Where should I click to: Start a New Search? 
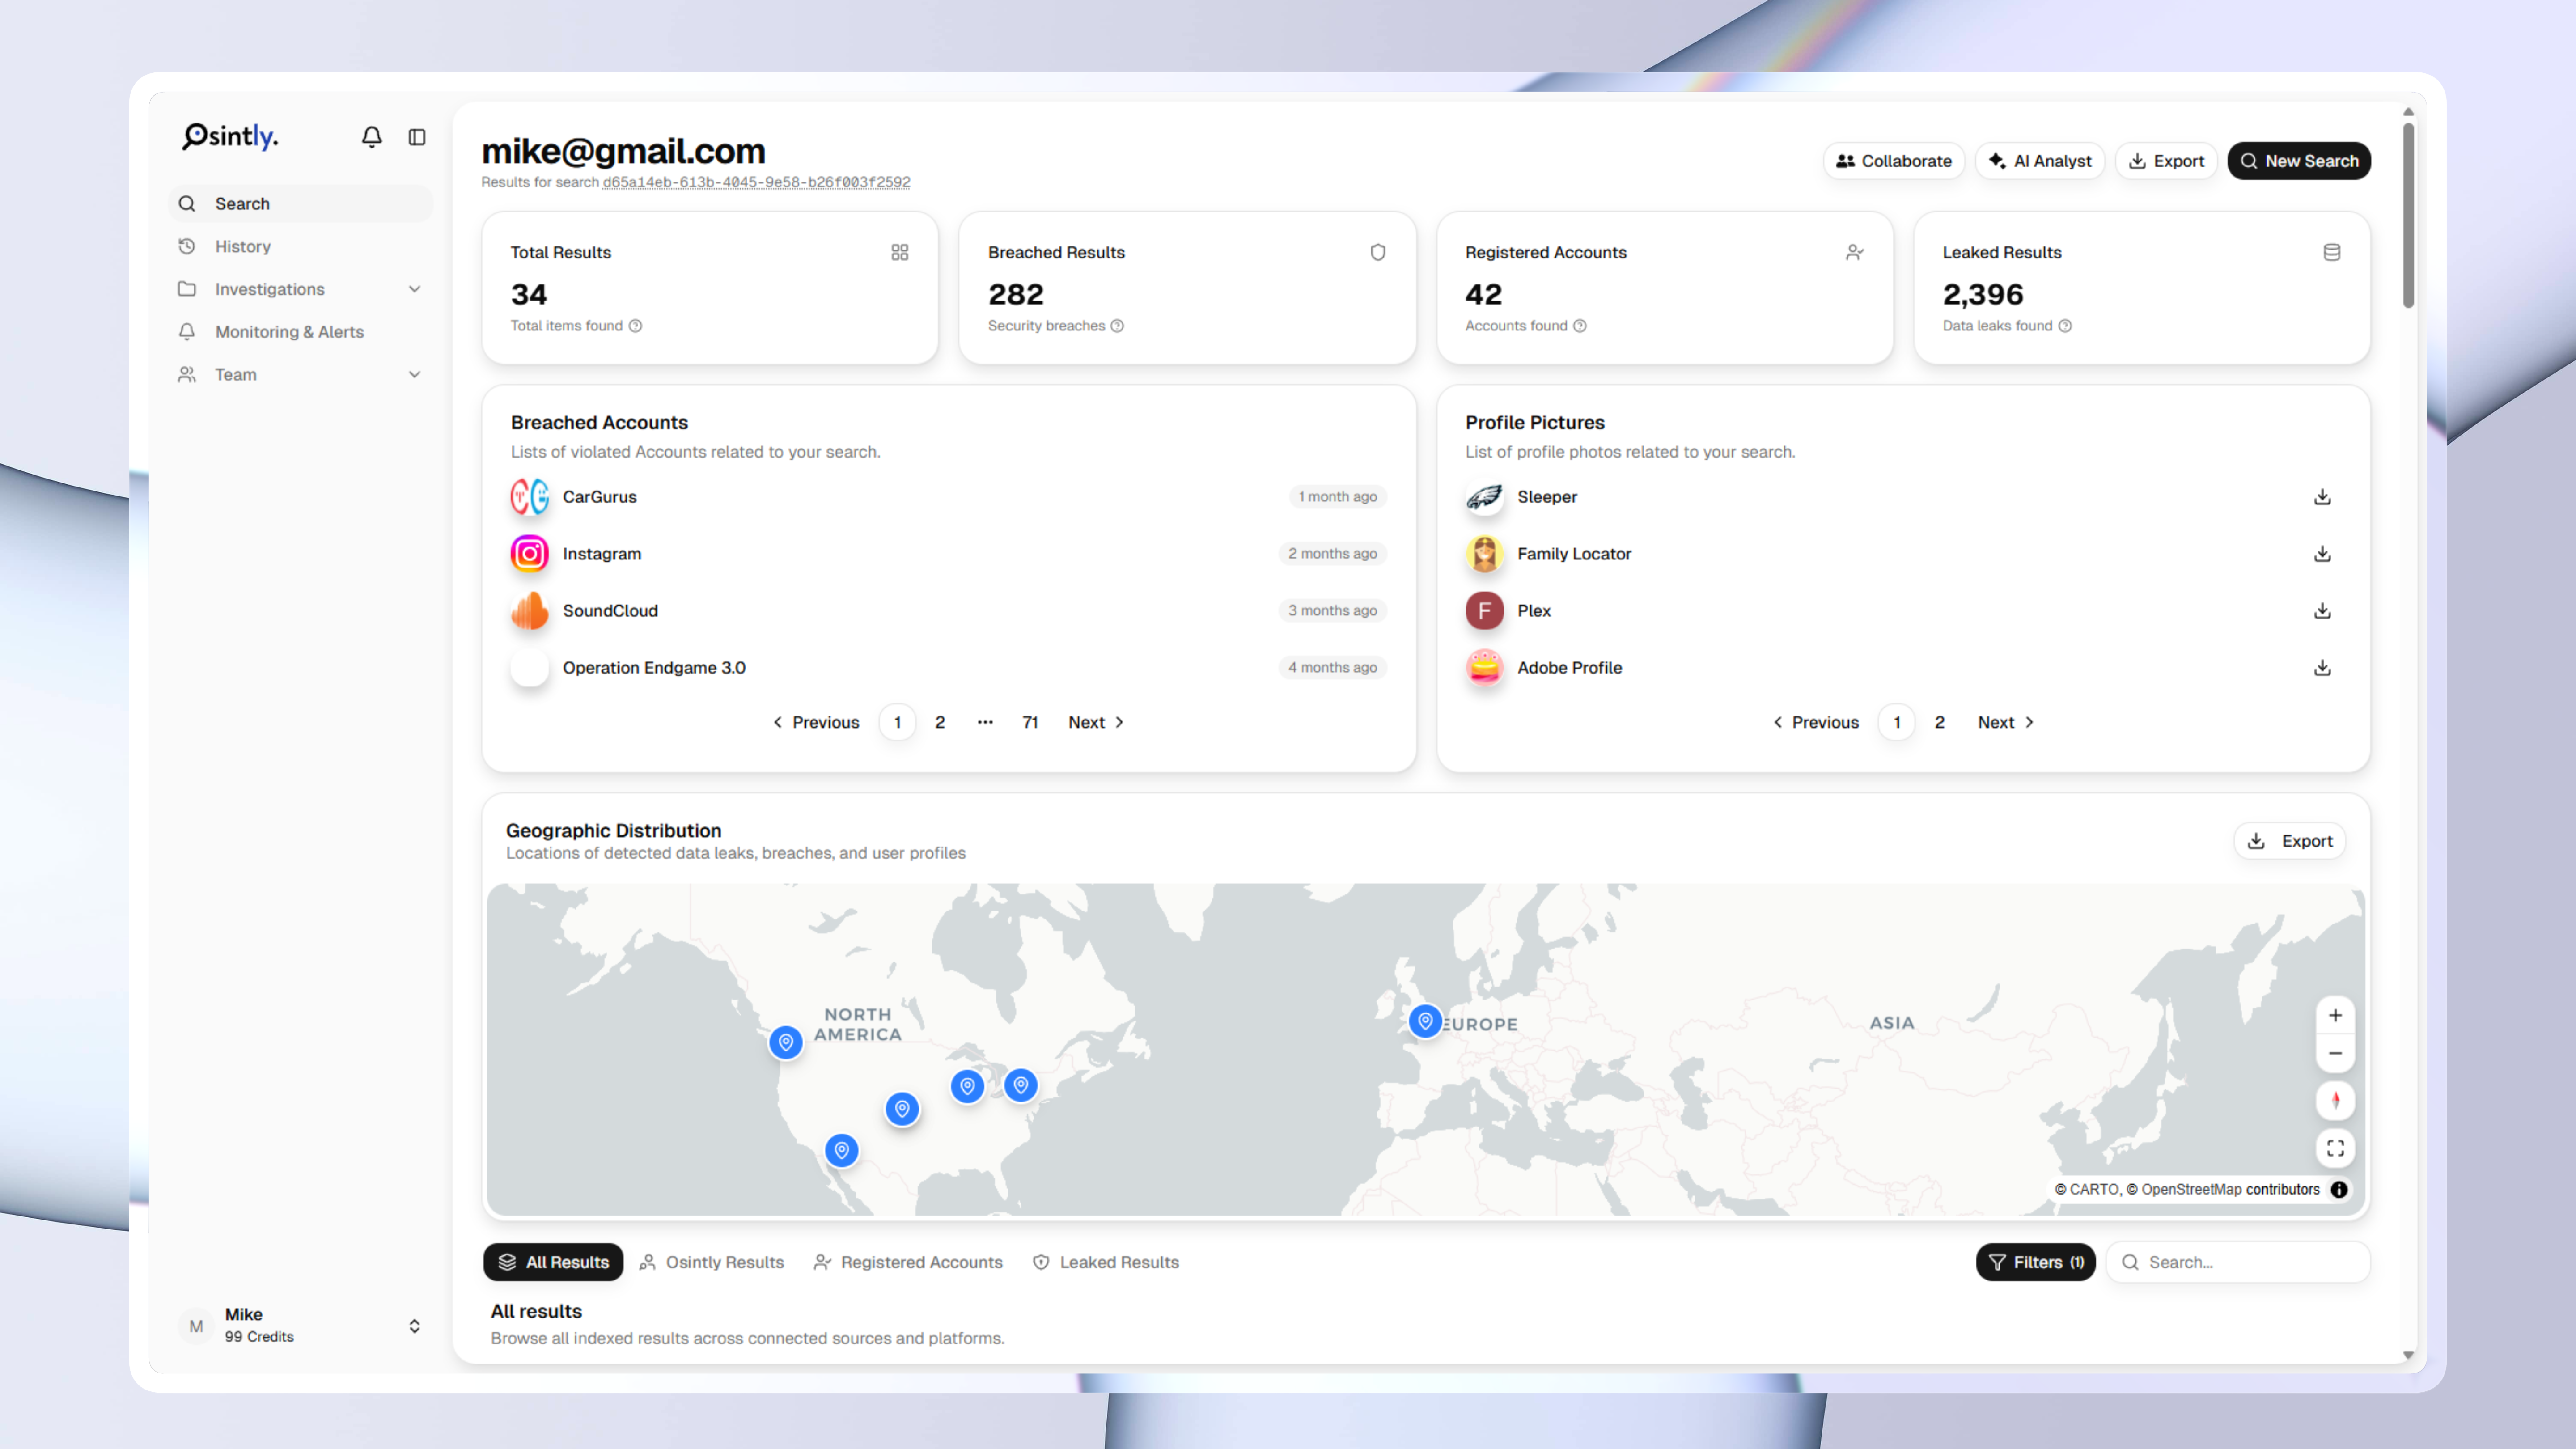click(2299, 161)
